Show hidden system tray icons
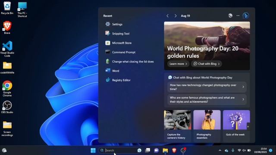 click(220, 150)
